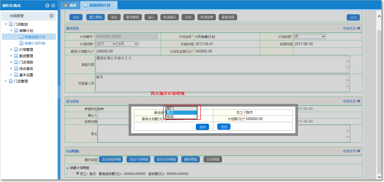Viewport: 384px width, 182px height.
Task: Collapse 基本信息 section via 收起栏目 icon
Action: click(x=359, y=28)
